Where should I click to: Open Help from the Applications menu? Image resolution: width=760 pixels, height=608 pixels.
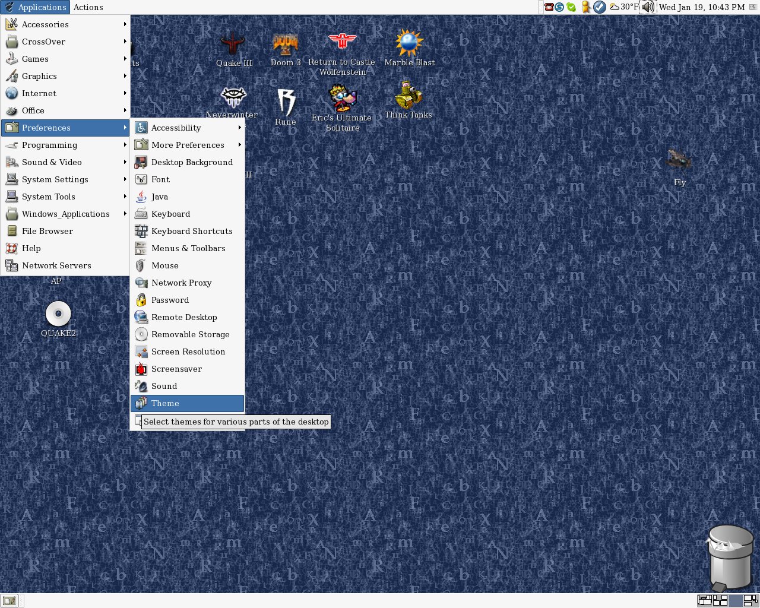pyautogui.click(x=65, y=248)
